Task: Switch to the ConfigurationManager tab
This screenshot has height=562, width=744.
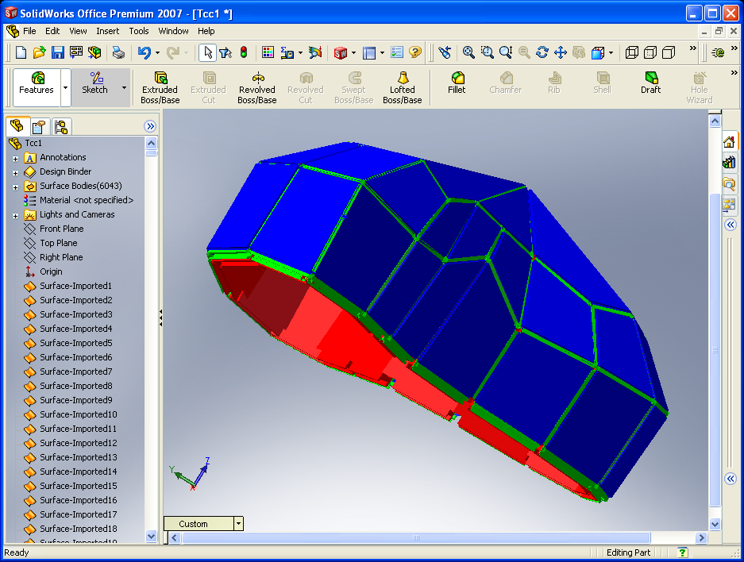Action: [60, 126]
